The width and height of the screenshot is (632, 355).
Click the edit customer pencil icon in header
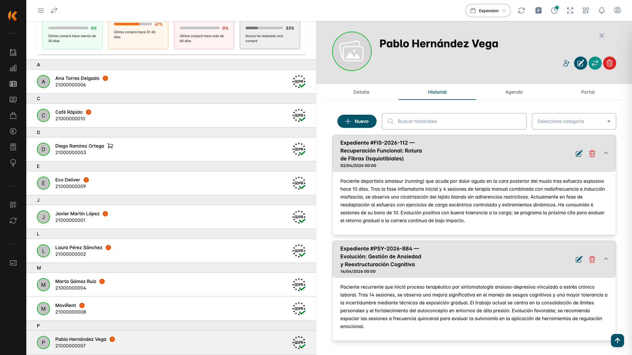pyautogui.click(x=580, y=63)
